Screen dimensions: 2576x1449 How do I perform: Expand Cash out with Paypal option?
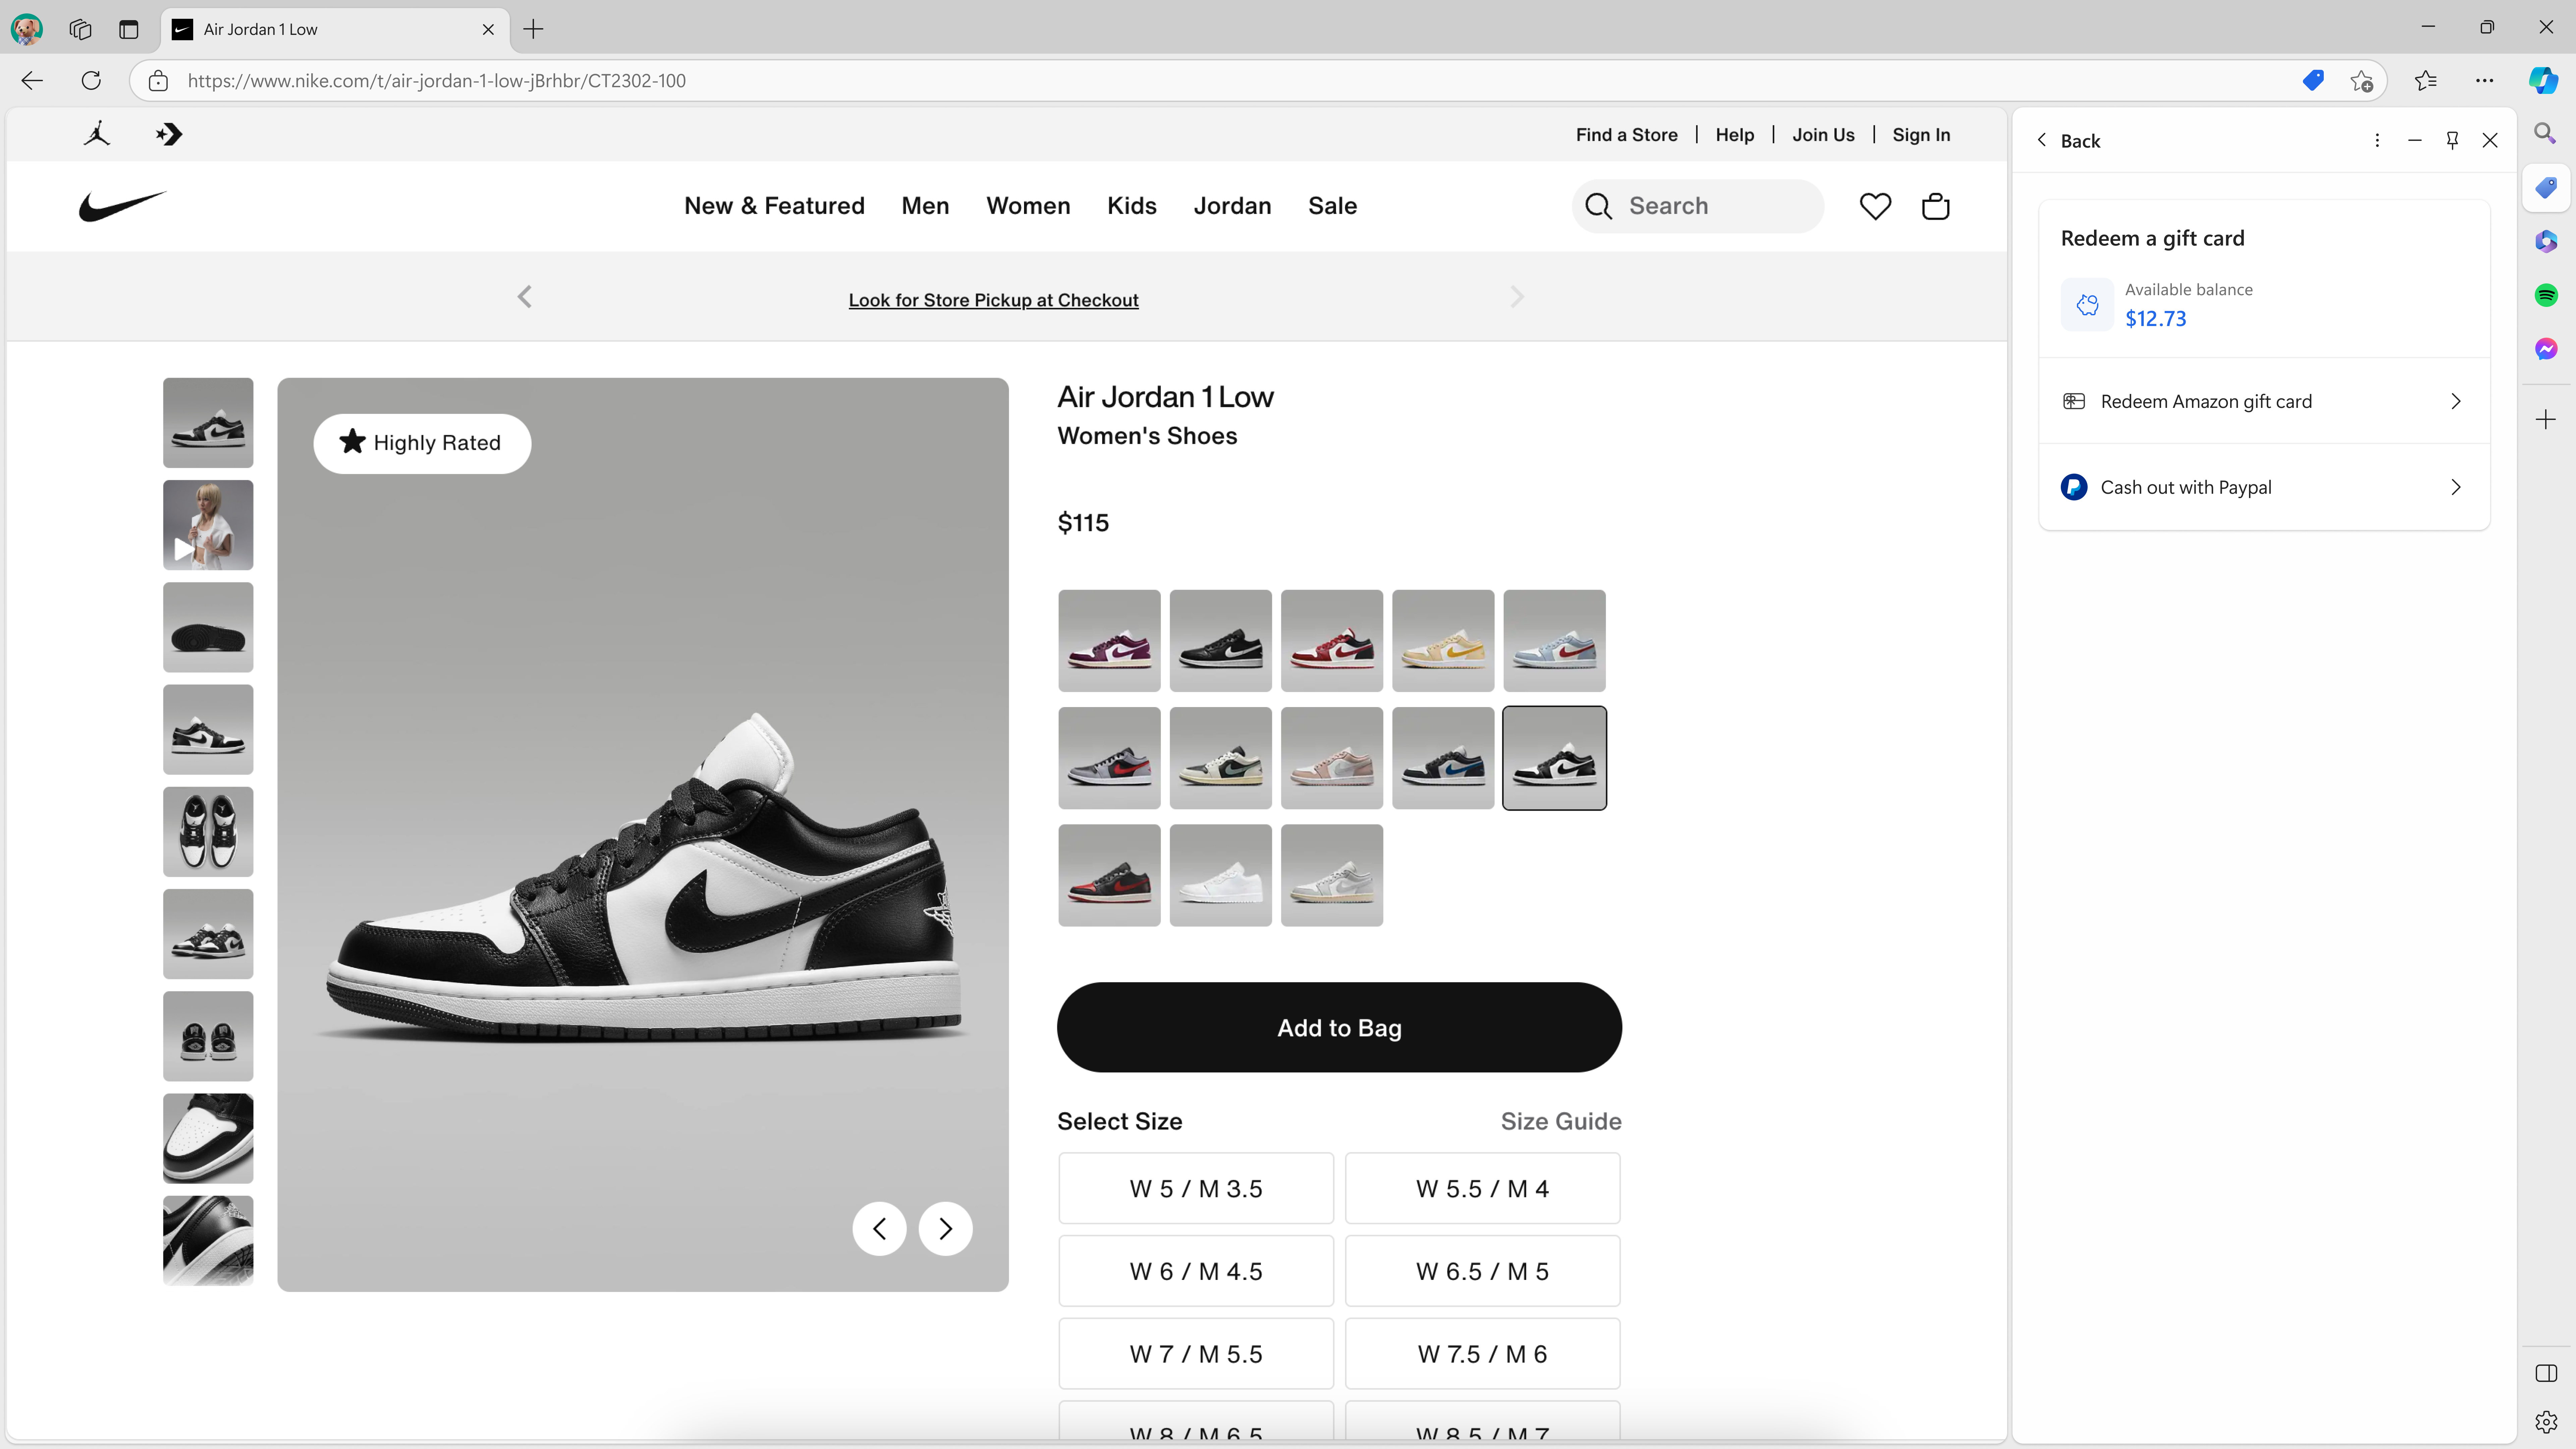[x=2264, y=487]
